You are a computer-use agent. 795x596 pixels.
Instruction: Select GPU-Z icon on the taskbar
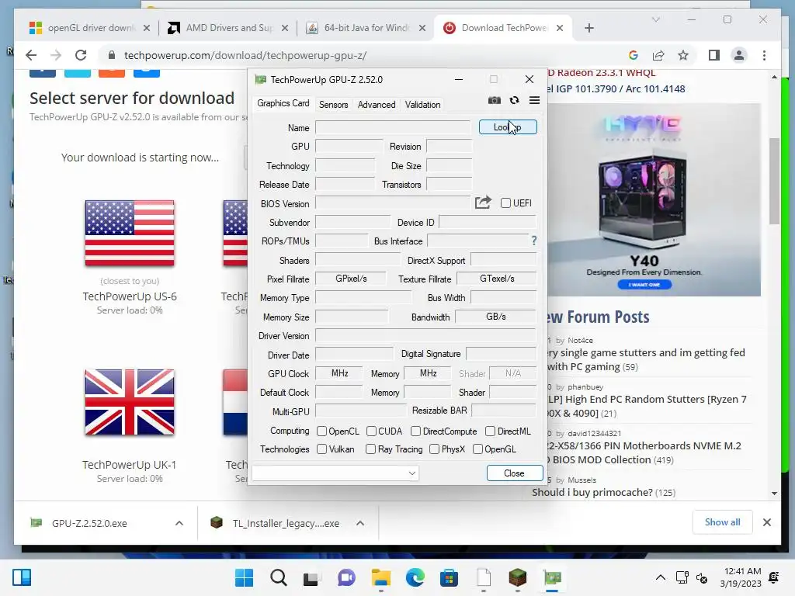point(552,577)
